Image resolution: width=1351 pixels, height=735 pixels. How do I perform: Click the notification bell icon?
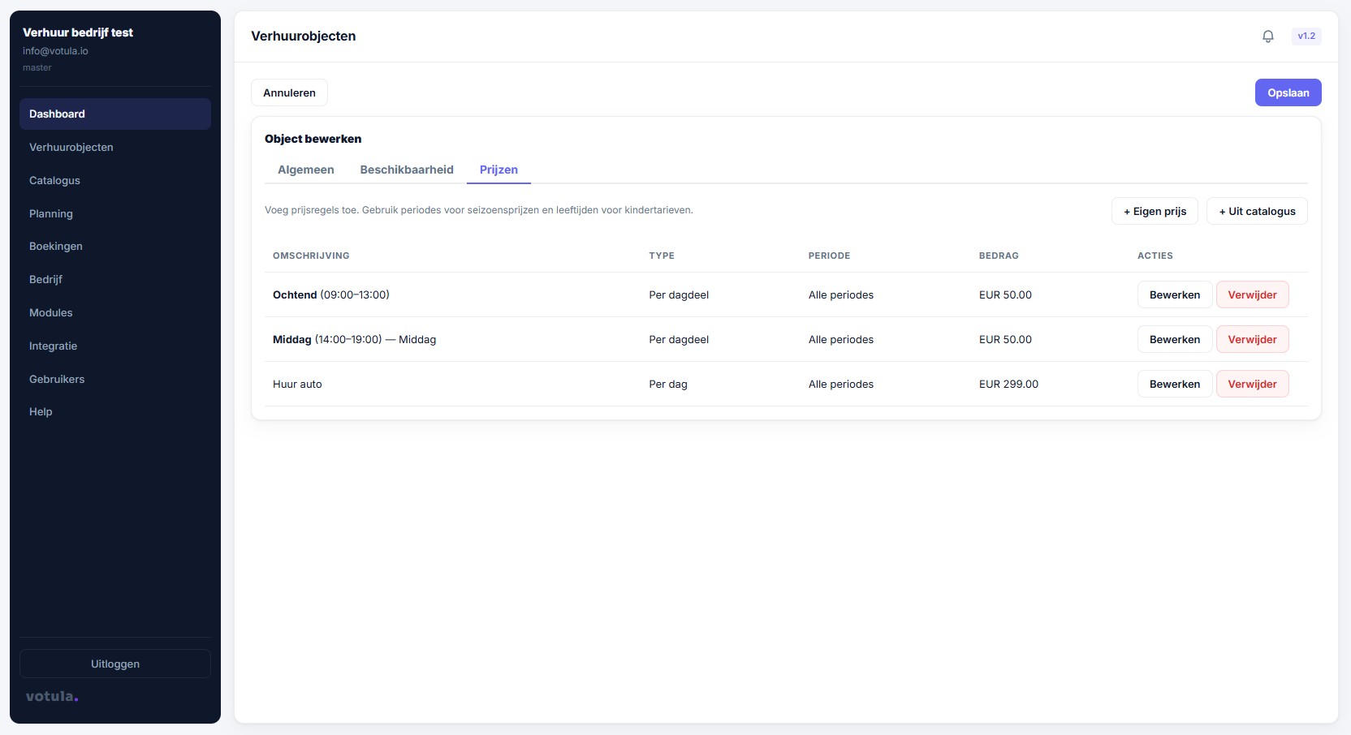(x=1267, y=37)
